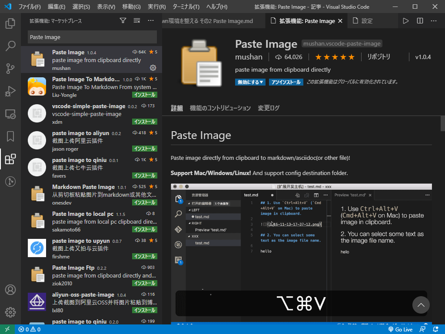Click the mushan publisher name
445x334 pixels.
249,57
